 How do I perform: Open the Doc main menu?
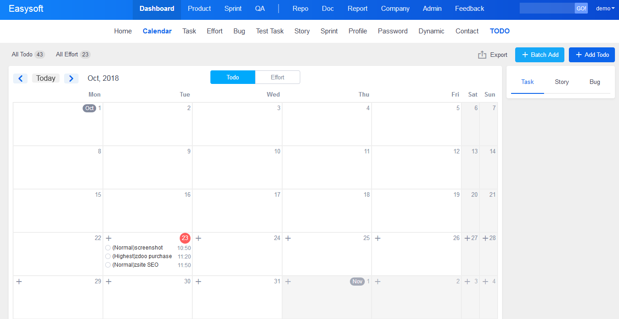(x=328, y=9)
